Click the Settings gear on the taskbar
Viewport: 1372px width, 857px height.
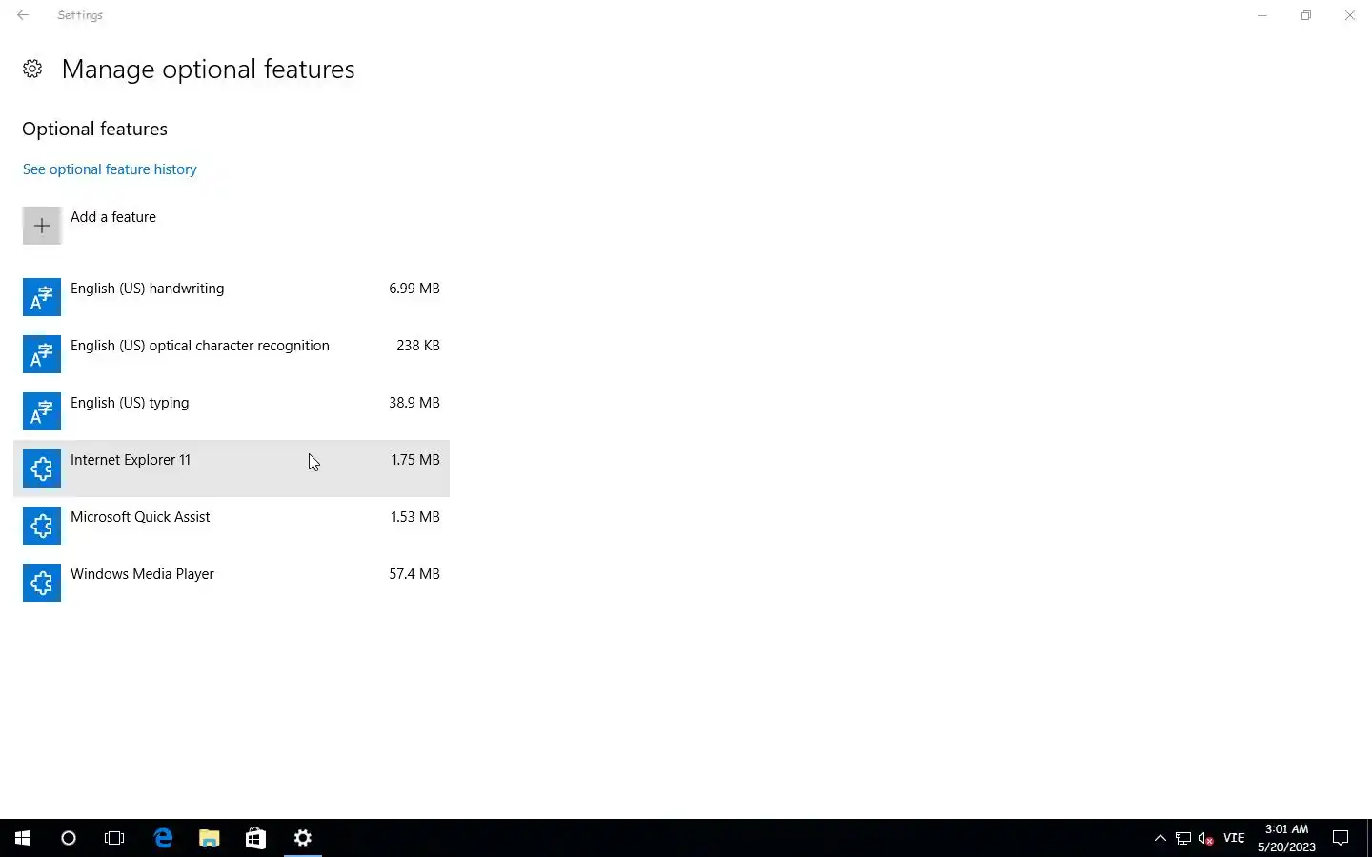click(x=303, y=838)
